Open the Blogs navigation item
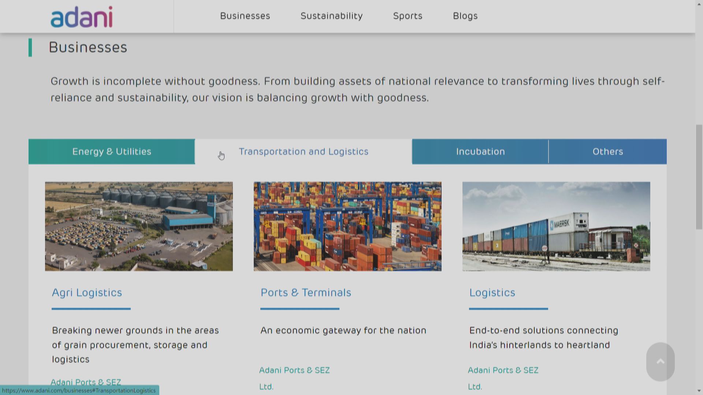The width and height of the screenshot is (703, 395). click(x=465, y=16)
